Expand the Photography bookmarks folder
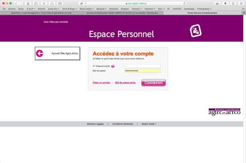Screen dimensions: 246x163 tap(204, 9)
